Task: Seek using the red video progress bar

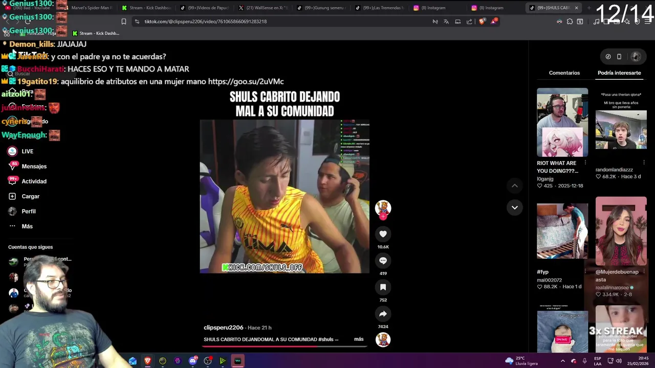Action: pyautogui.click(x=285, y=346)
